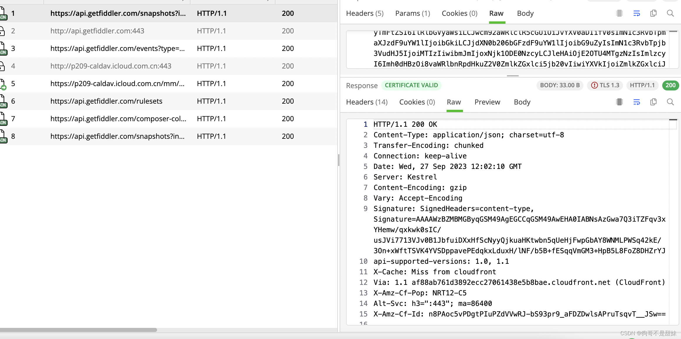Viewport: 681px width, 339px height.
Task: Open the response Headers (14) tab
Action: (367, 102)
